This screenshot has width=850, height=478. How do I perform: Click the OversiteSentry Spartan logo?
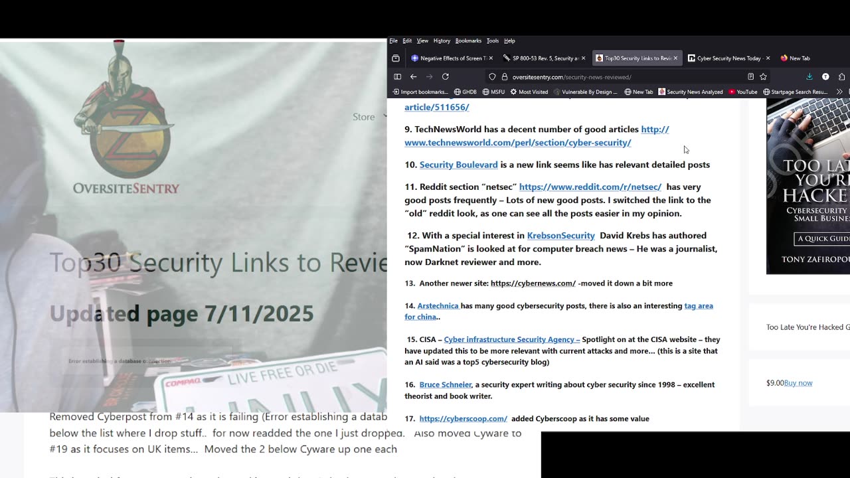126,118
